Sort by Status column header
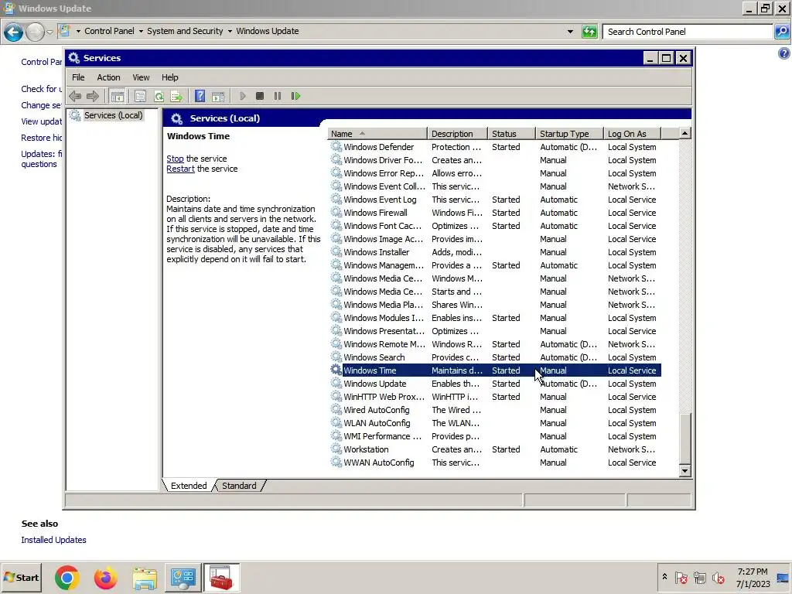 click(511, 134)
